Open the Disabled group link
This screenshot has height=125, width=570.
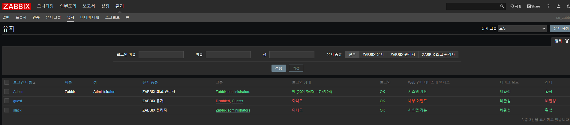(223, 101)
